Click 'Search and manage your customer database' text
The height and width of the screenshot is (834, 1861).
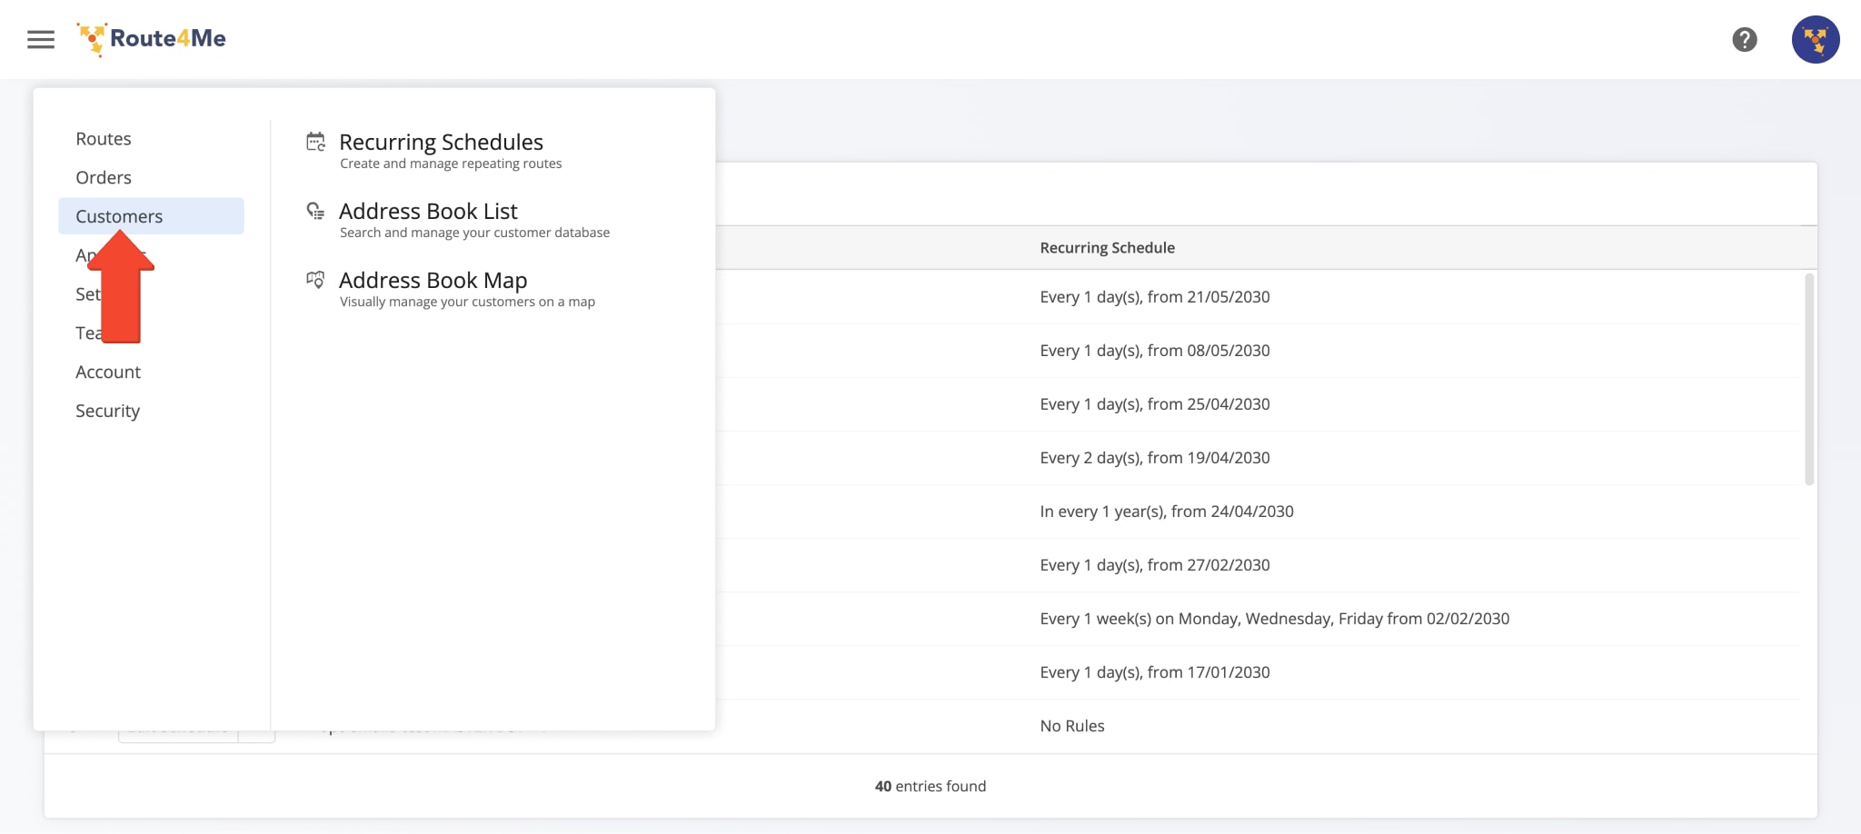pyautogui.click(x=474, y=233)
